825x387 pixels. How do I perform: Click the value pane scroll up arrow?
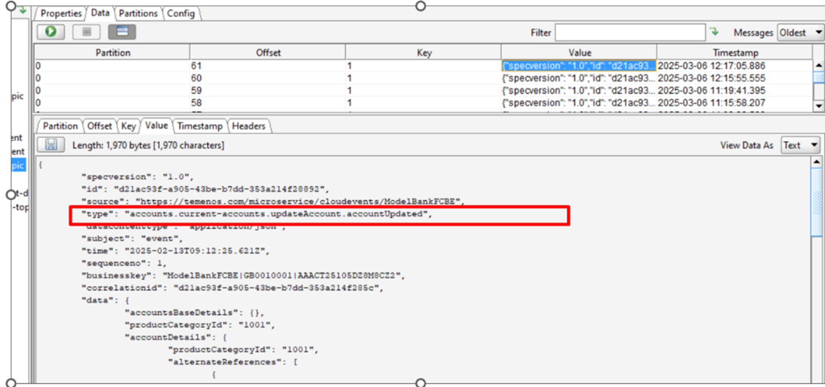(x=816, y=162)
